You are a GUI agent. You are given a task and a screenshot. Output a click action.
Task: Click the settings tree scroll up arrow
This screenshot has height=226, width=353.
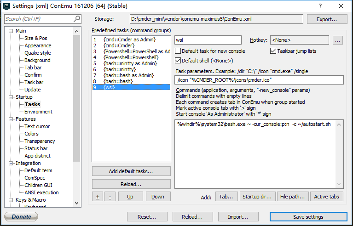[76, 31]
